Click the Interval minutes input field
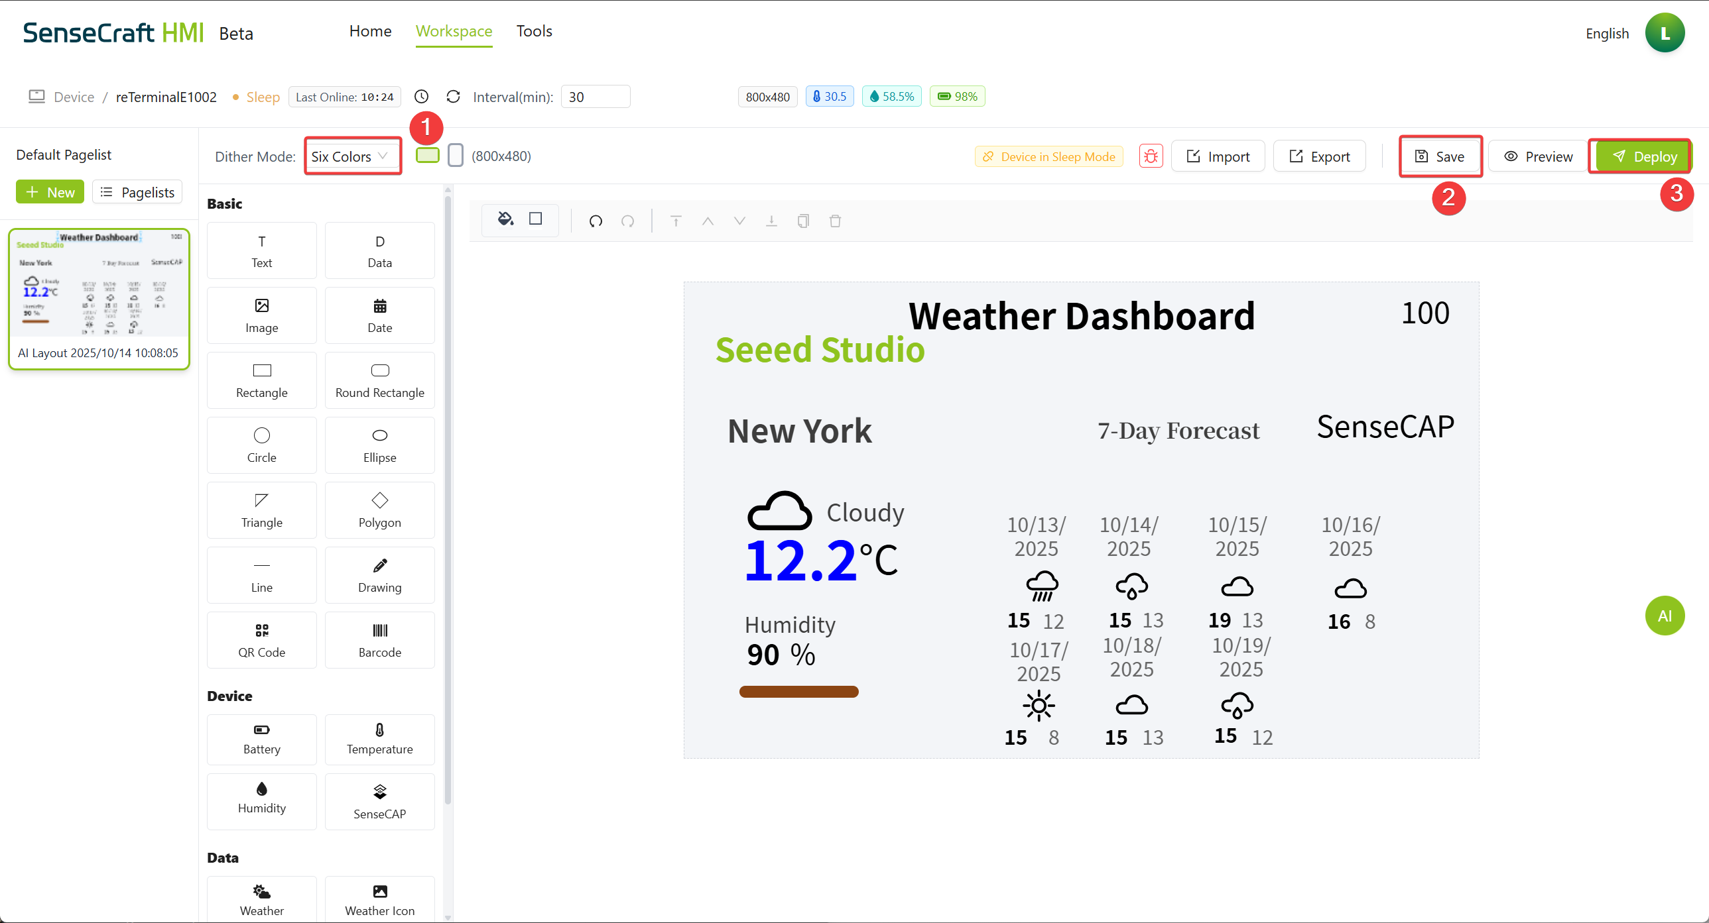The width and height of the screenshot is (1709, 923). click(594, 97)
